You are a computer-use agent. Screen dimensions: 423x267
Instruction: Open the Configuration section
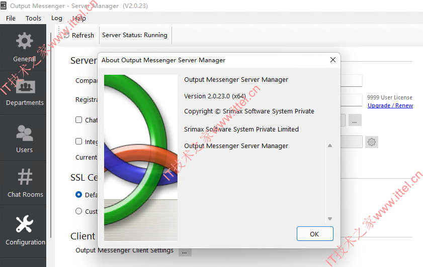tap(24, 231)
